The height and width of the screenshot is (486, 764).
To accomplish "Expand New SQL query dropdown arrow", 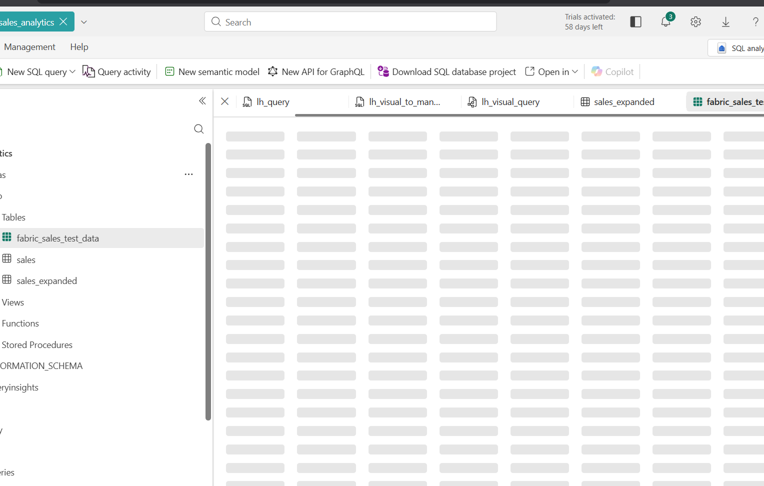I will pos(72,72).
